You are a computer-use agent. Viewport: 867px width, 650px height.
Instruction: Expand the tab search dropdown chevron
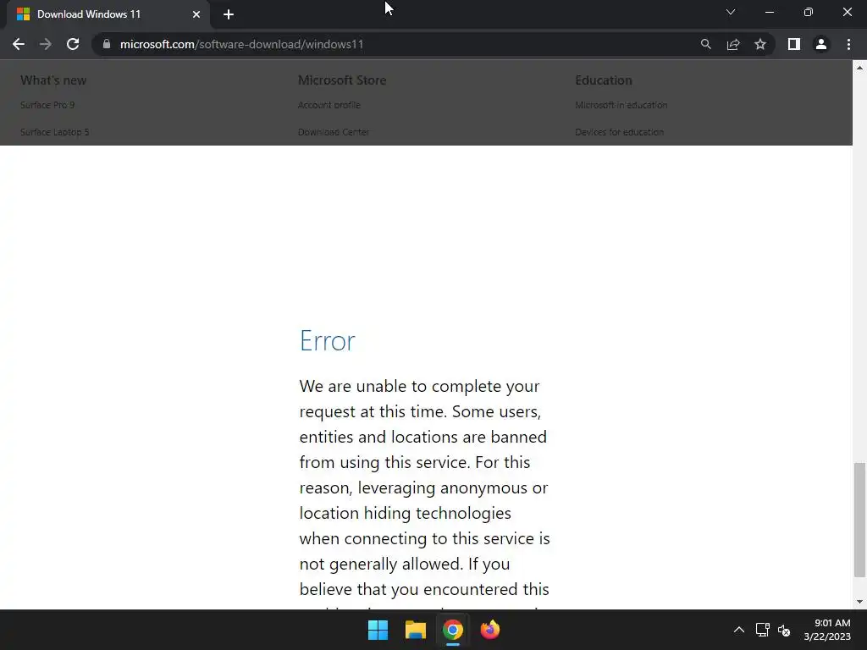click(x=731, y=12)
